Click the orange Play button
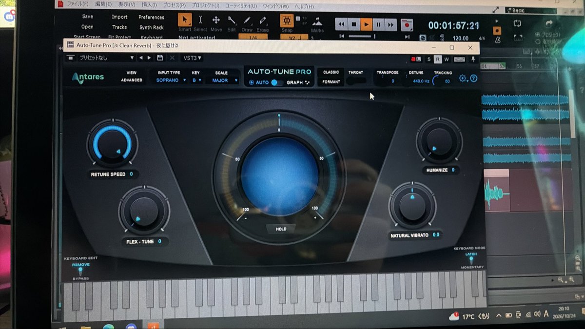The width and height of the screenshot is (585, 329). 367,24
